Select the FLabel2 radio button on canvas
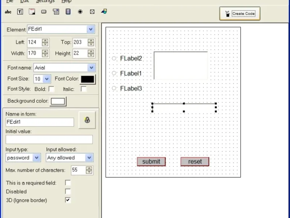 [114, 58]
